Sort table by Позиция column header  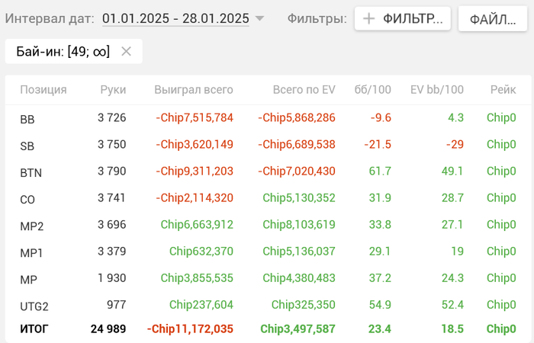pyautogui.click(x=43, y=90)
